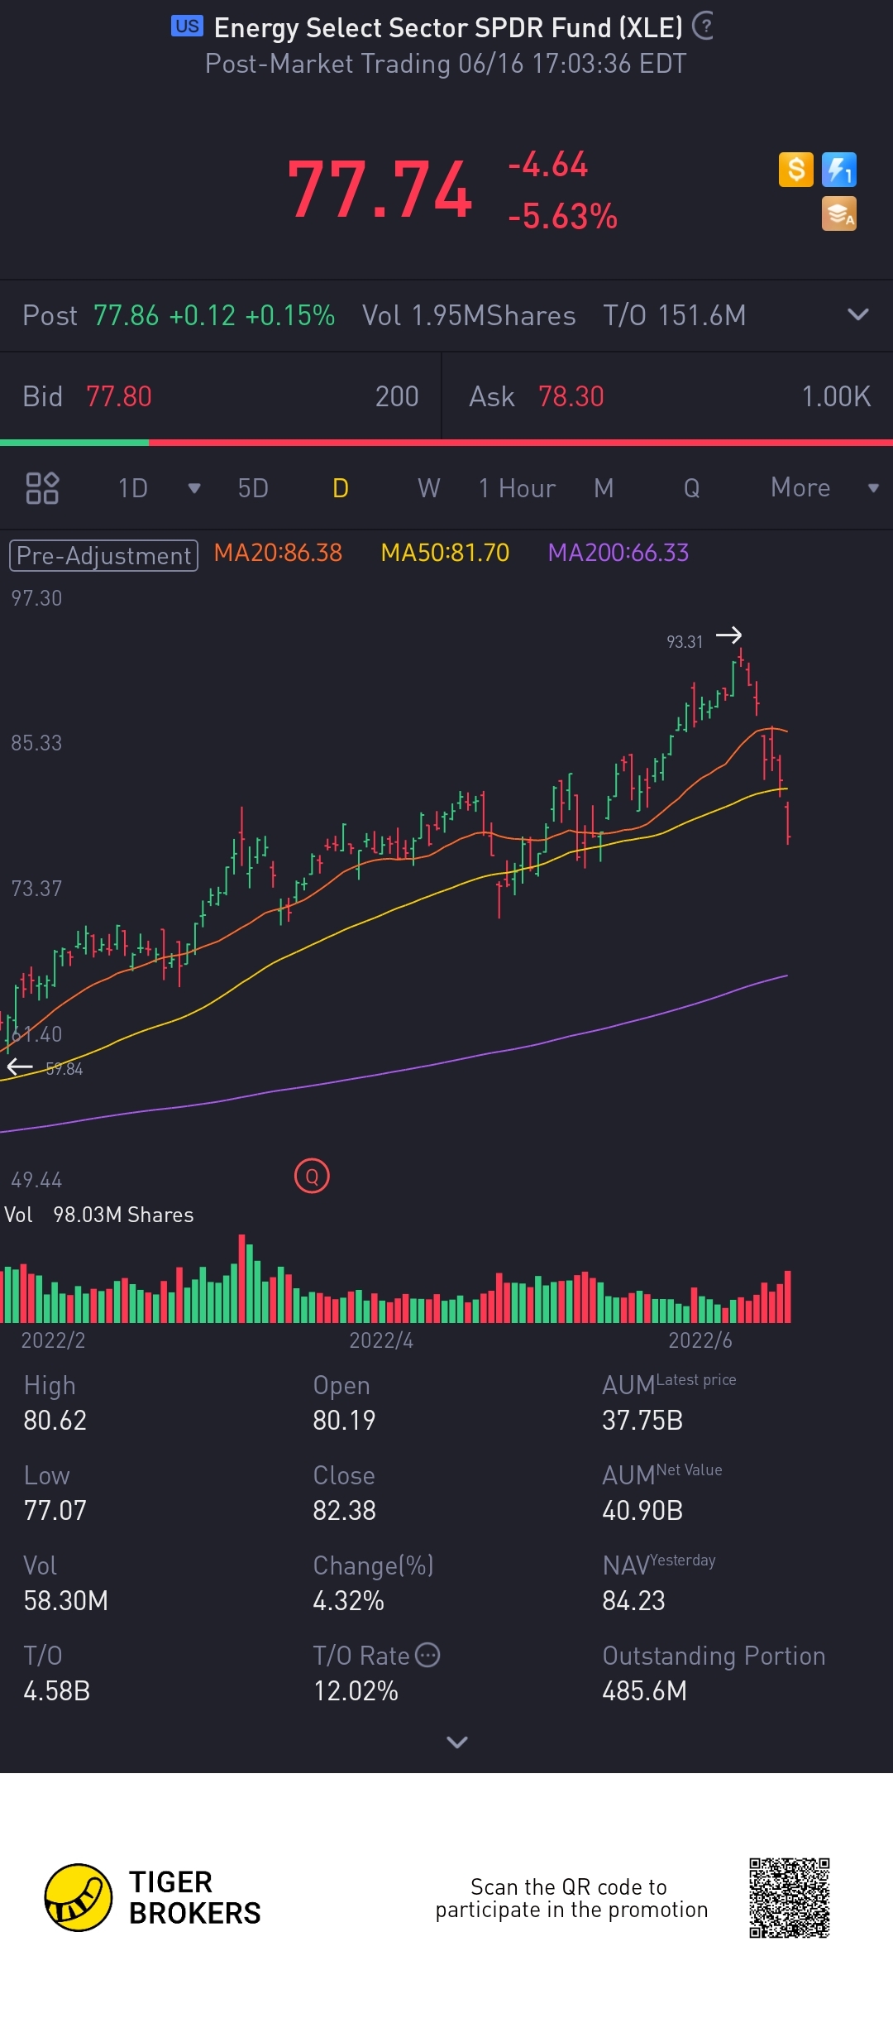This screenshot has width=893, height=2023.
Task: Tap the AUM Latest price 37.75B value
Action: pos(642,1420)
